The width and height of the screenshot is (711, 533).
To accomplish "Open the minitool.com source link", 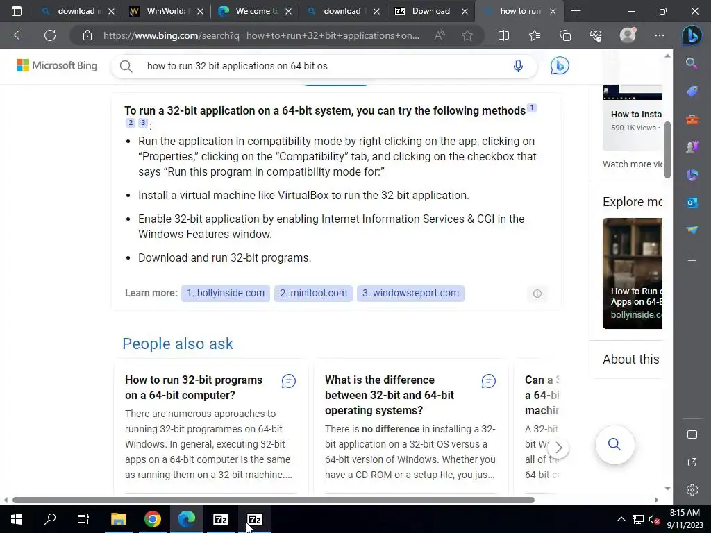I will [313, 294].
